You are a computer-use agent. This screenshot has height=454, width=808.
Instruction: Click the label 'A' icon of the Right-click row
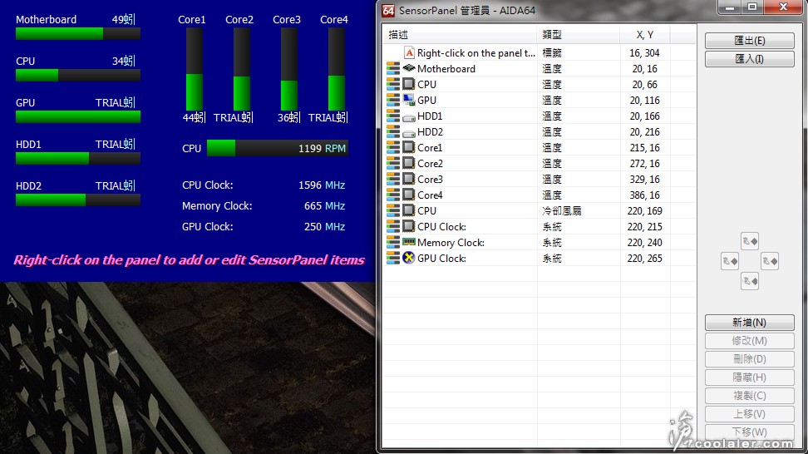[x=409, y=52]
